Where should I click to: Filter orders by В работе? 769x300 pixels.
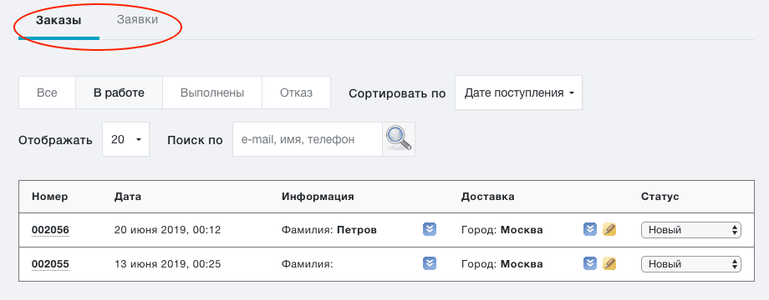[x=120, y=92]
